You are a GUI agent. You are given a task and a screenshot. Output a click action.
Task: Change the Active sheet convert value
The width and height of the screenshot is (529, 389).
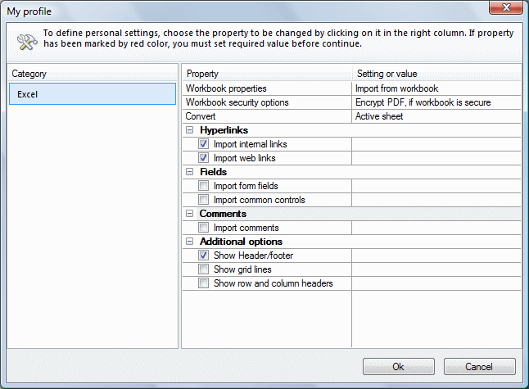(x=436, y=116)
